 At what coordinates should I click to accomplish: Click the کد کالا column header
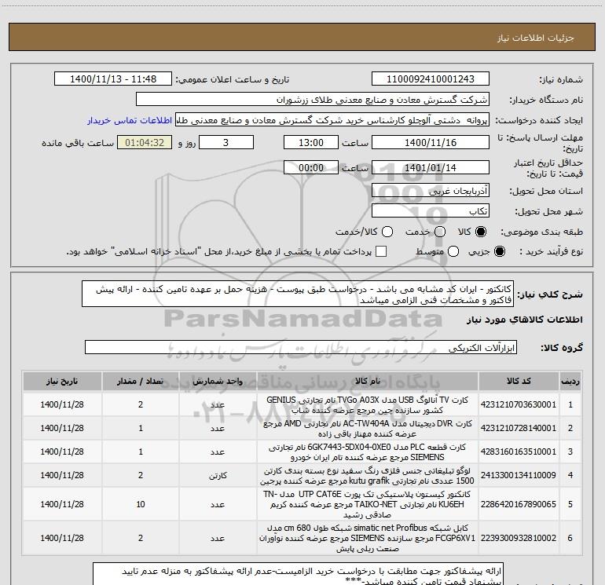pos(519,381)
